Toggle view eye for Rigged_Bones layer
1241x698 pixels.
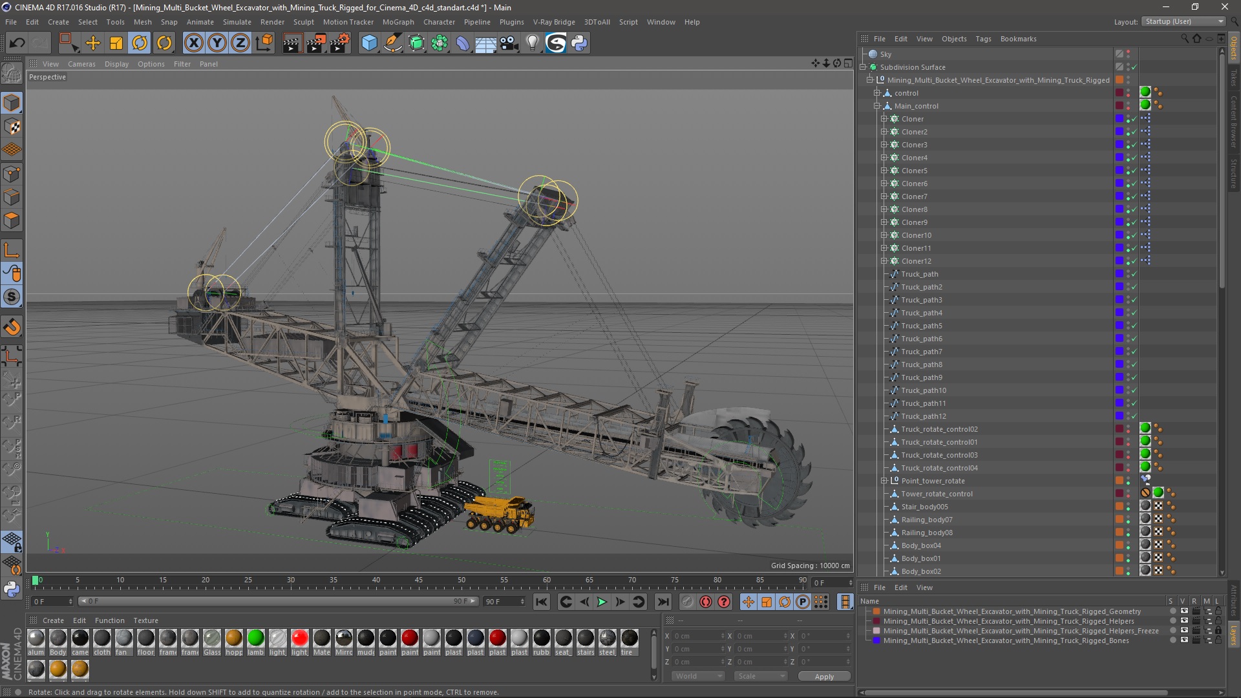pyautogui.click(x=1184, y=640)
